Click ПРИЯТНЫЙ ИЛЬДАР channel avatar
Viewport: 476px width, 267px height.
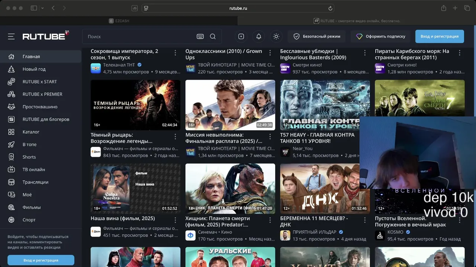[285, 235]
